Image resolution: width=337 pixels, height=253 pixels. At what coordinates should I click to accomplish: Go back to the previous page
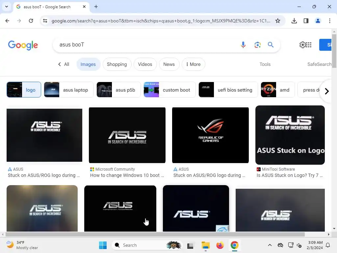[x=7, y=21]
